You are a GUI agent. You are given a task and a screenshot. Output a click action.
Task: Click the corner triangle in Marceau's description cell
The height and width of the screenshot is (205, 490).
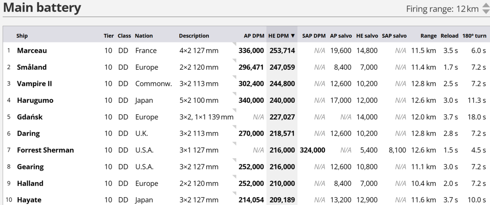pyautogui.click(x=234, y=44)
